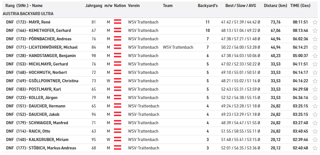The width and height of the screenshot is (320, 155).
Task: Click star for POSTLMAYR, Karl
Action: pyautogui.click(x=315, y=89)
